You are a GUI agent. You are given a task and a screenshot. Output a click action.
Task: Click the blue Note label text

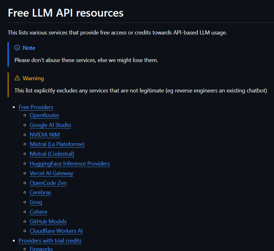29,48
